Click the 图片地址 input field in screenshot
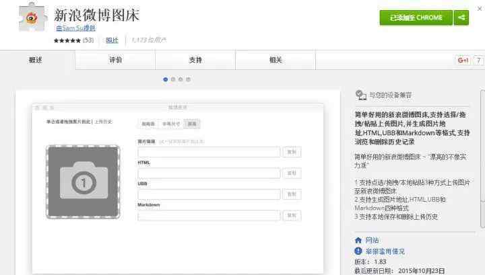Image resolution: width=485 pixels, height=275 pixels. click(209, 152)
